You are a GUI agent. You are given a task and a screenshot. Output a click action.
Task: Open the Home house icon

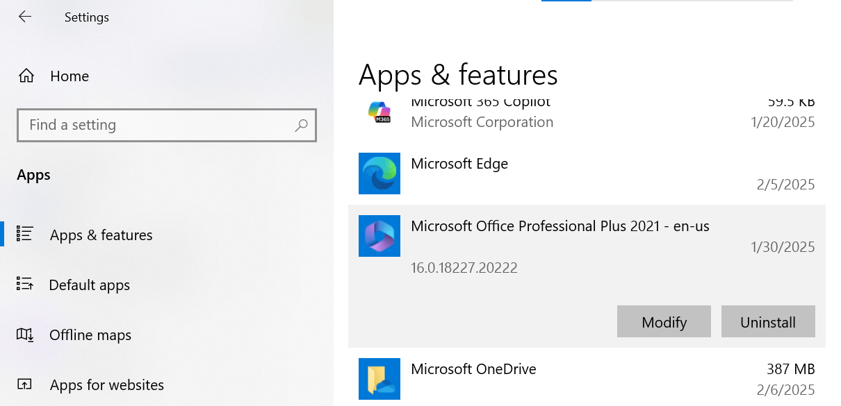[x=26, y=76]
